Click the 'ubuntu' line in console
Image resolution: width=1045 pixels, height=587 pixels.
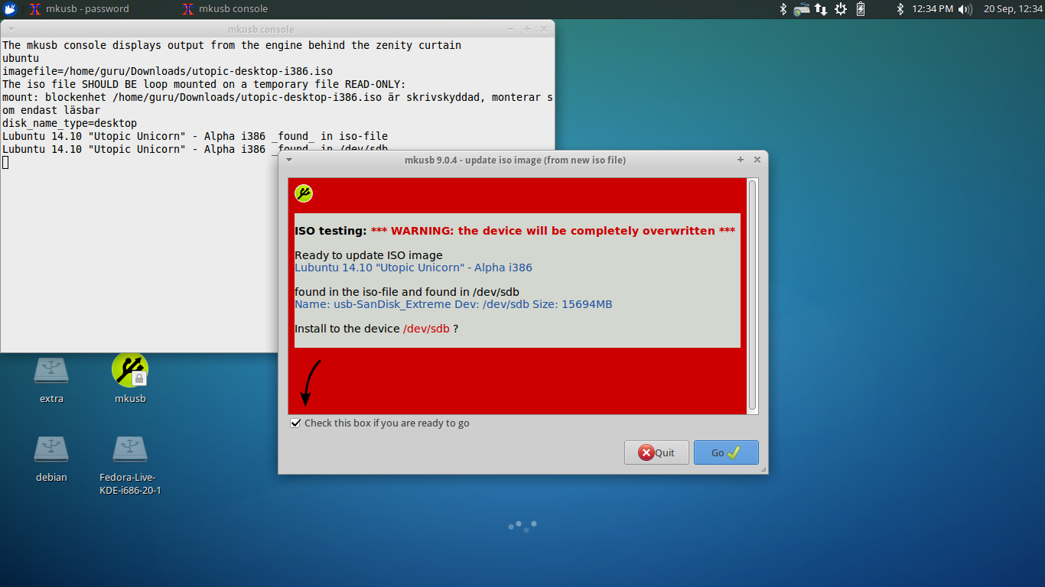click(21, 58)
